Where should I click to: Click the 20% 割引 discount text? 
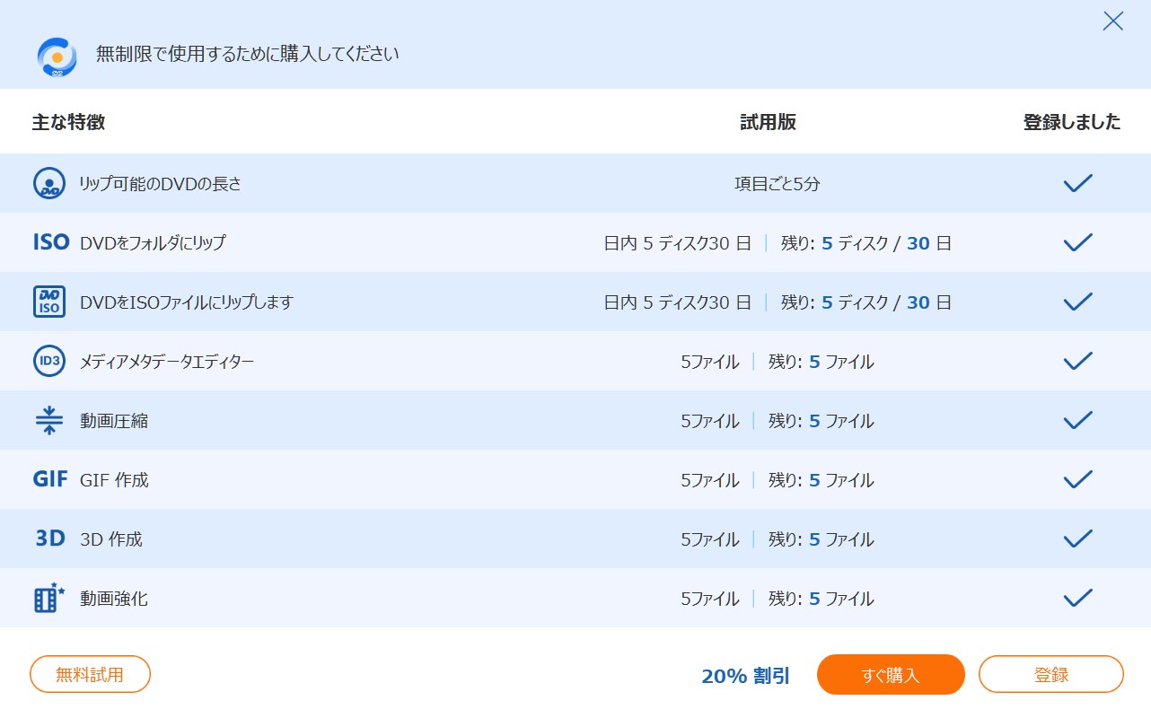(x=745, y=676)
